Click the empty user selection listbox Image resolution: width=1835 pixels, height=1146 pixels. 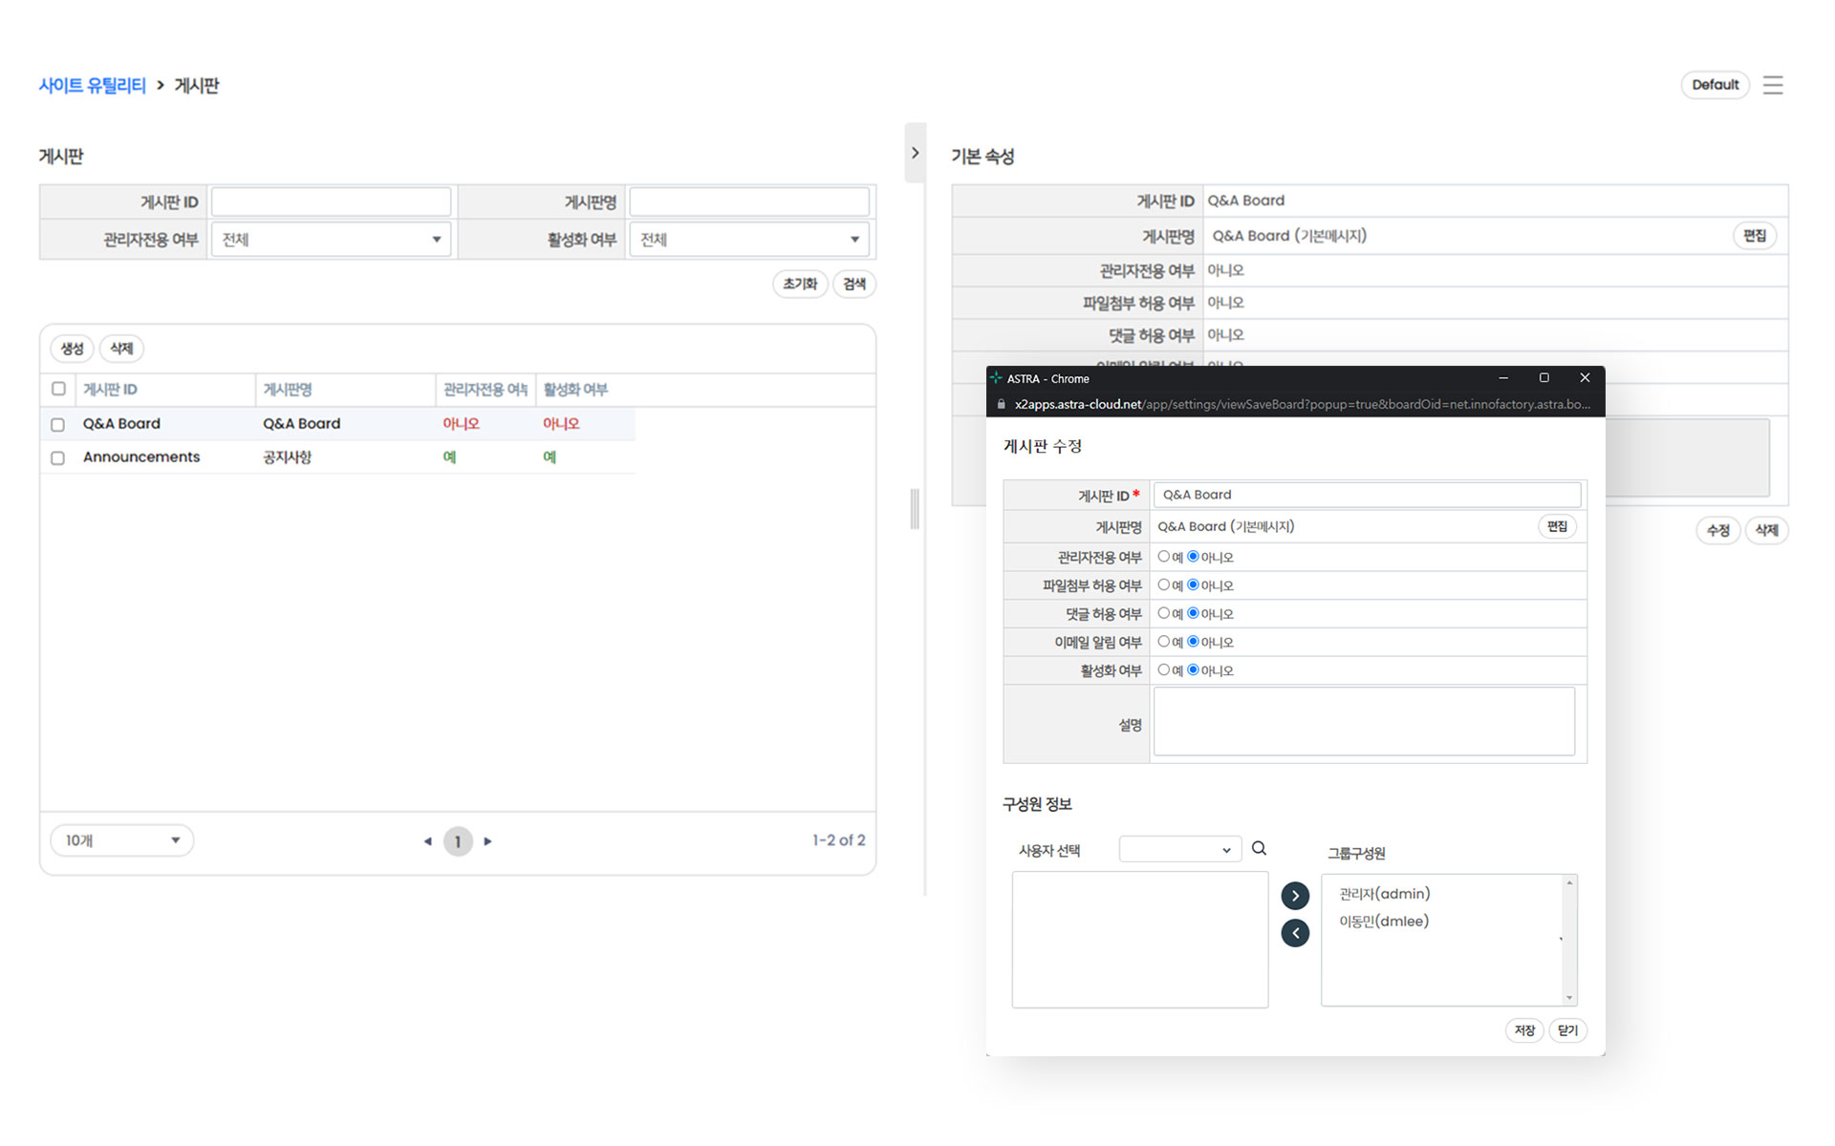[x=1140, y=940]
